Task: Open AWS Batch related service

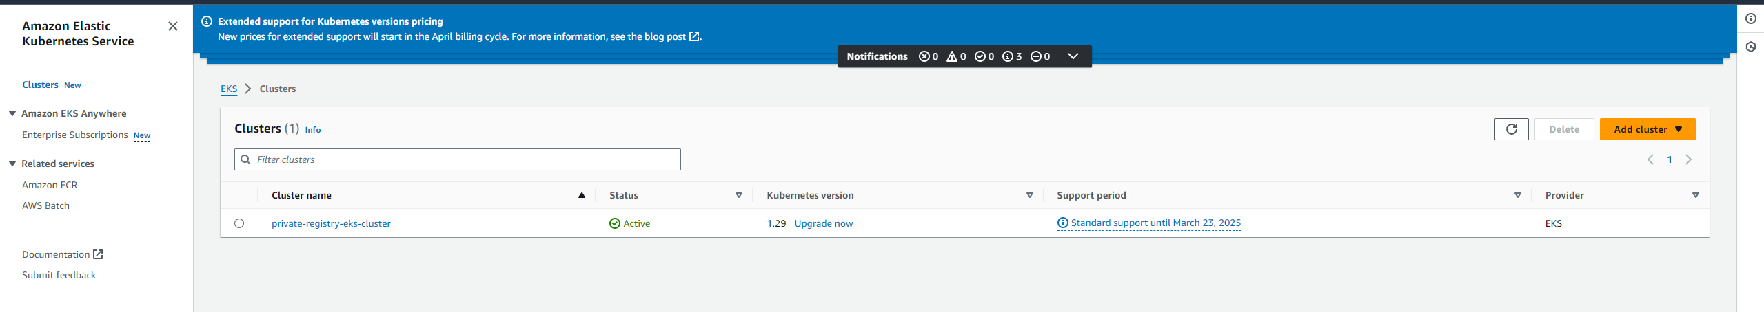Action: [x=45, y=205]
